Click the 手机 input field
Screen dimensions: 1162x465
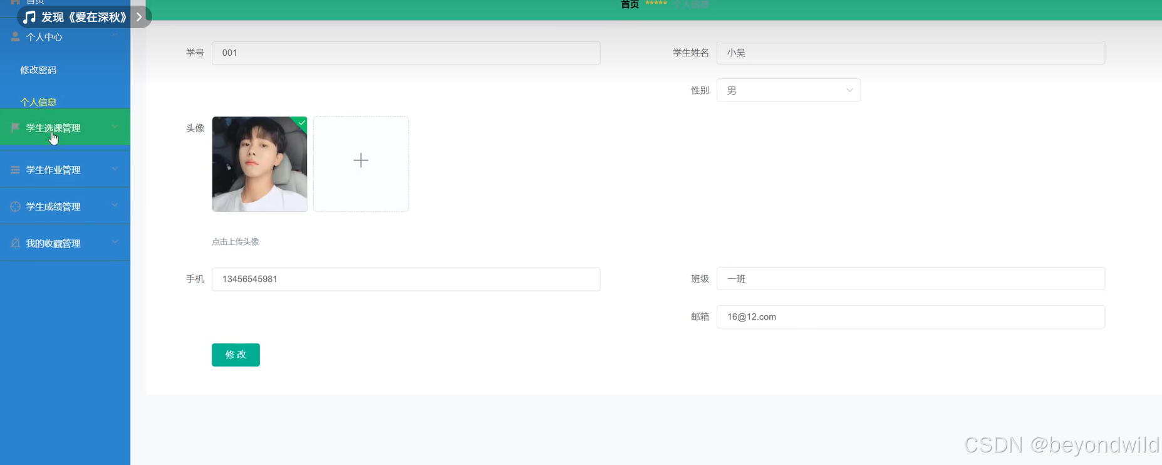[x=406, y=279]
